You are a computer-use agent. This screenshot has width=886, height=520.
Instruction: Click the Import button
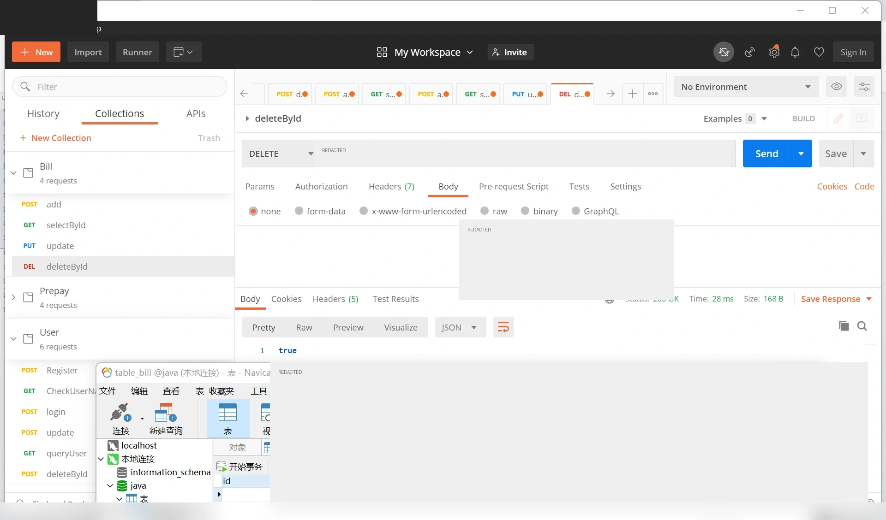point(88,52)
